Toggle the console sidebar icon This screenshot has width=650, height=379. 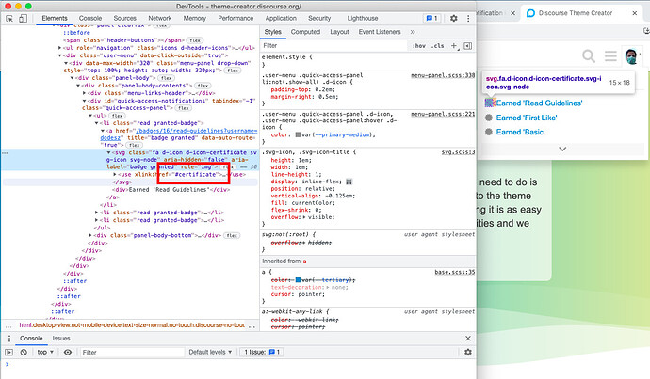9,352
